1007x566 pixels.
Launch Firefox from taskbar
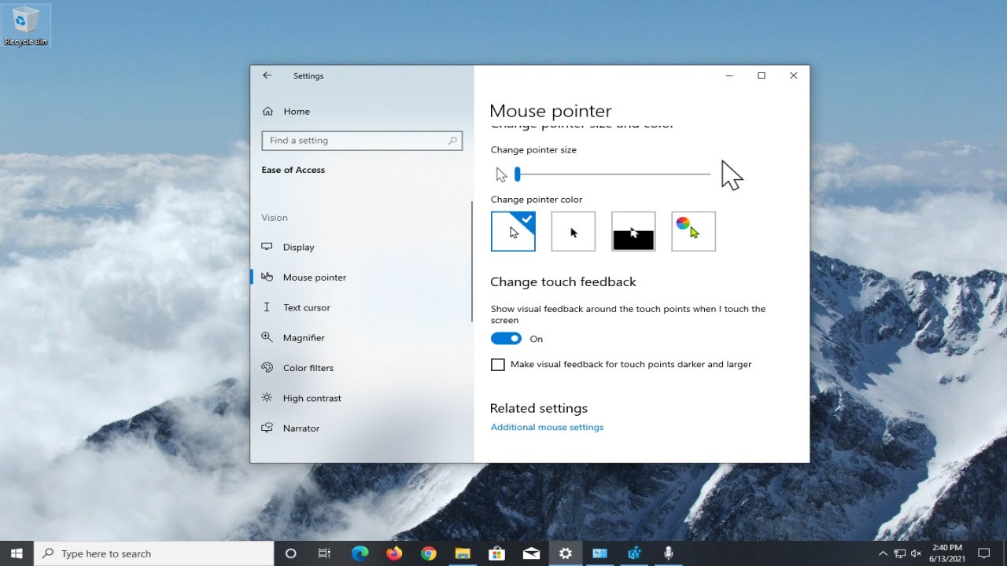click(x=394, y=553)
